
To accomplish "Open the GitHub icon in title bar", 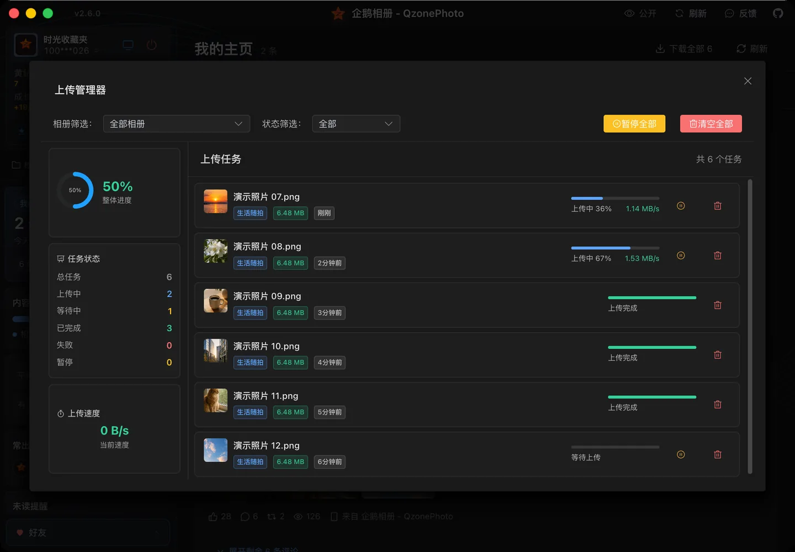I will [x=778, y=13].
